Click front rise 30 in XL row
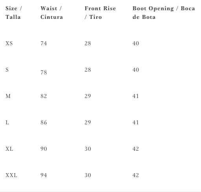 tap(88, 149)
